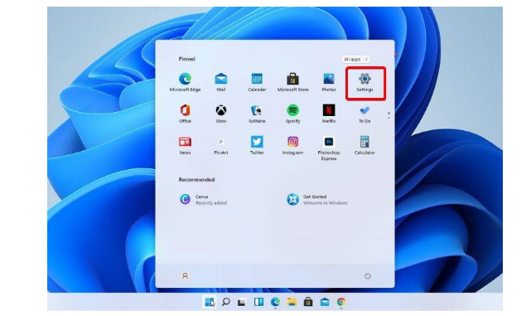Open the Calendar app

coord(257,82)
